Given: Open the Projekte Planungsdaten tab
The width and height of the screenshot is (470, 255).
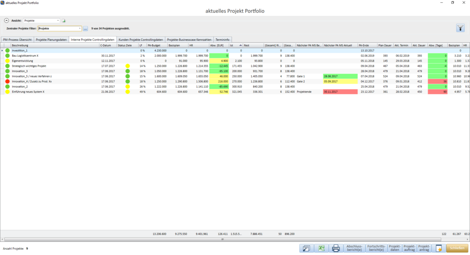Looking at the screenshot, I should (52, 40).
